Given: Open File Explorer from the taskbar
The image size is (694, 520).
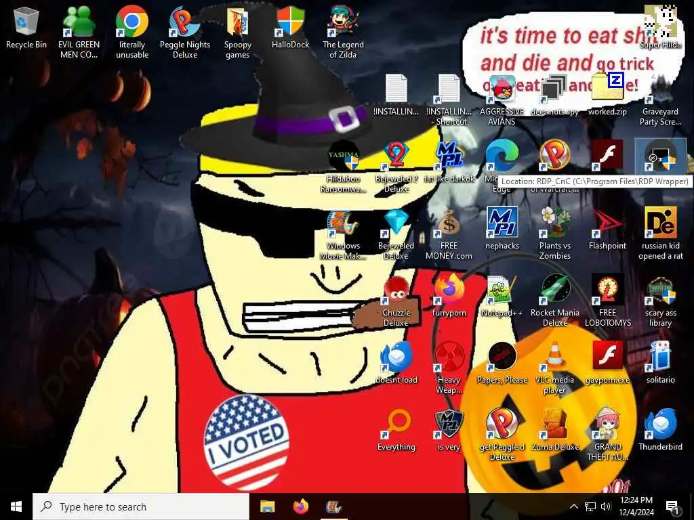Looking at the screenshot, I should tap(267, 506).
